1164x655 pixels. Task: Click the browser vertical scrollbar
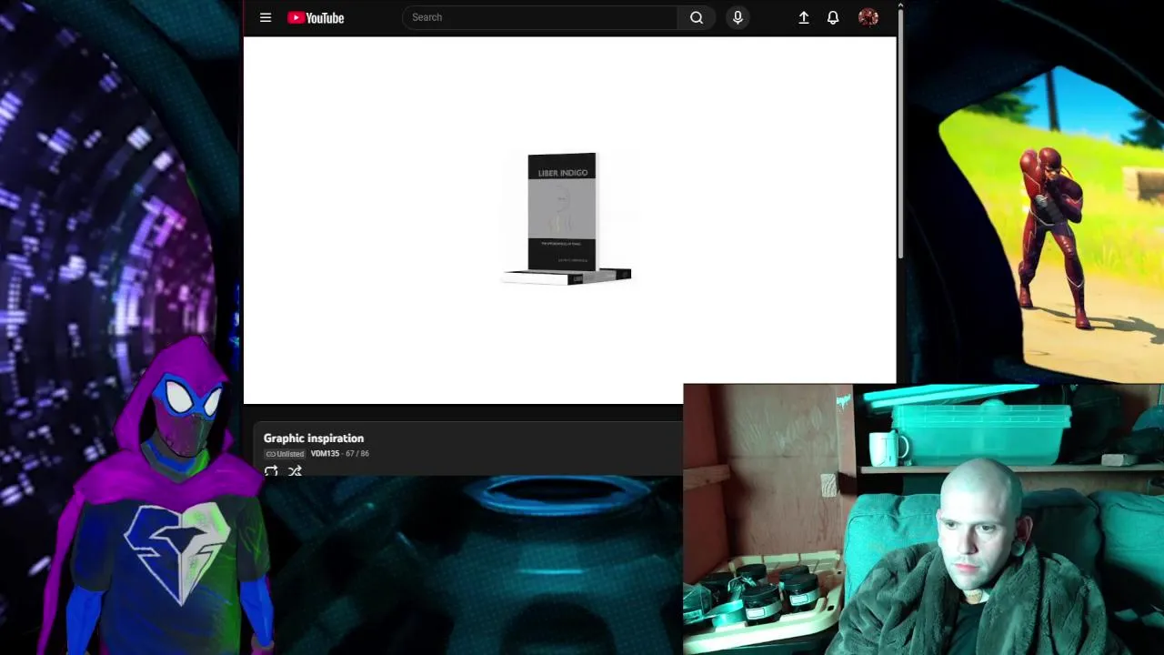900,132
